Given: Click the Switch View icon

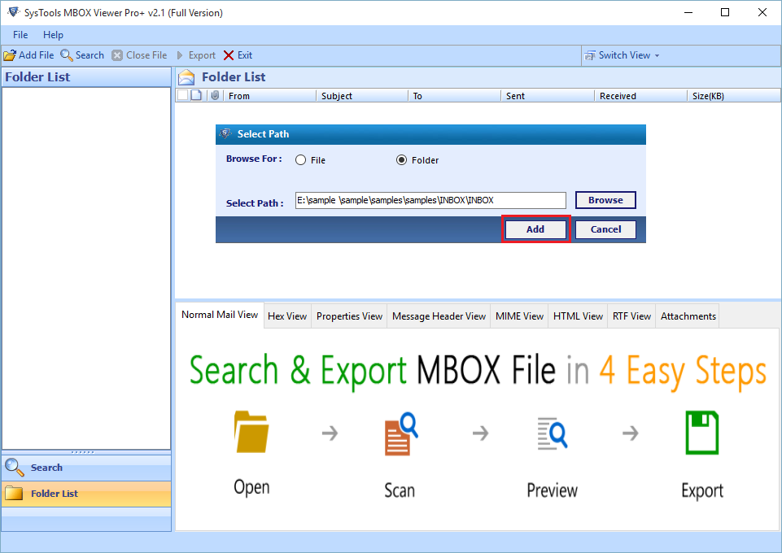Looking at the screenshot, I should [x=590, y=55].
